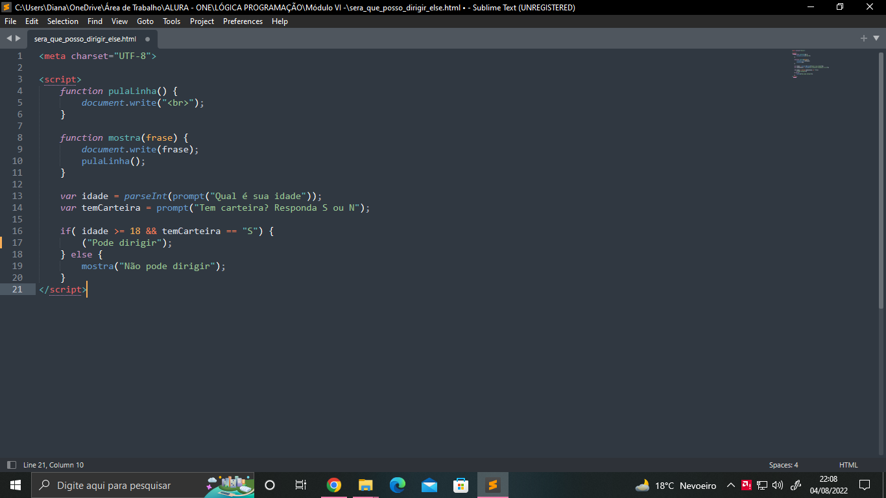
Task: Click mostra("Não pode dirigir") line
Action: click(x=154, y=266)
